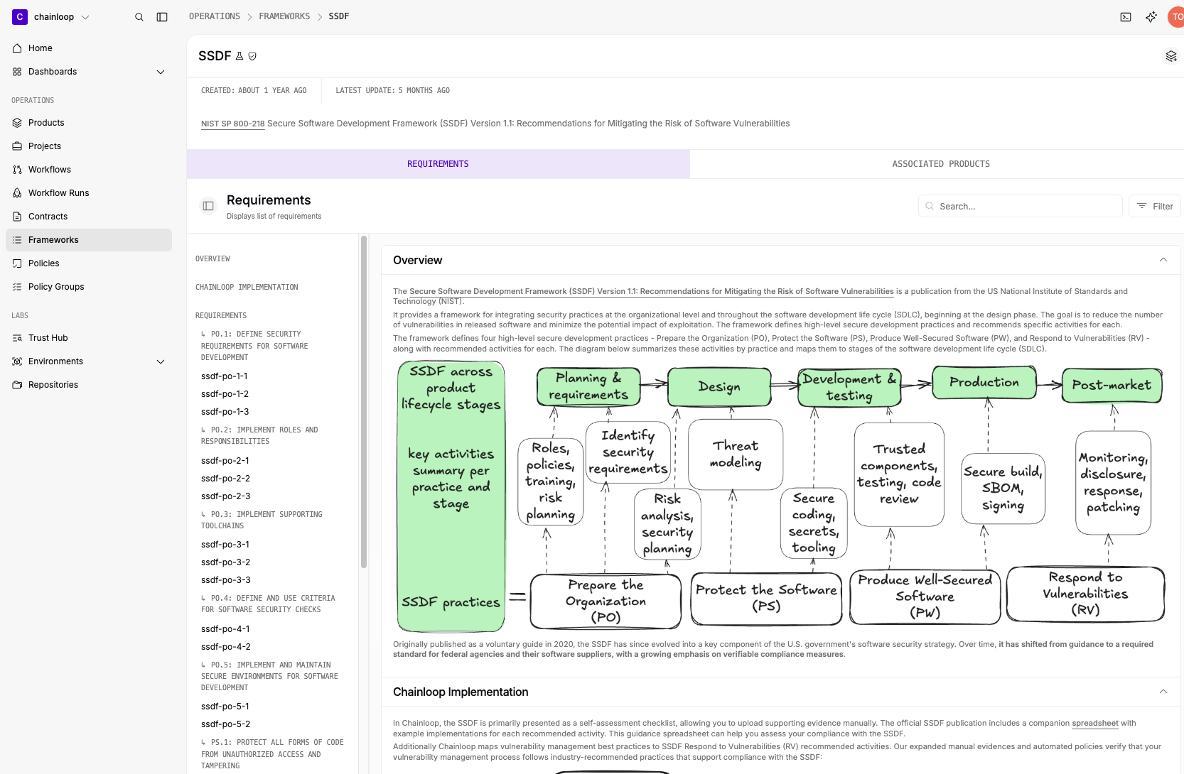The height and width of the screenshot is (774, 1184).
Task: Jump to CHAINLOOP IMPLEMENTATION in the list
Action: (x=247, y=288)
